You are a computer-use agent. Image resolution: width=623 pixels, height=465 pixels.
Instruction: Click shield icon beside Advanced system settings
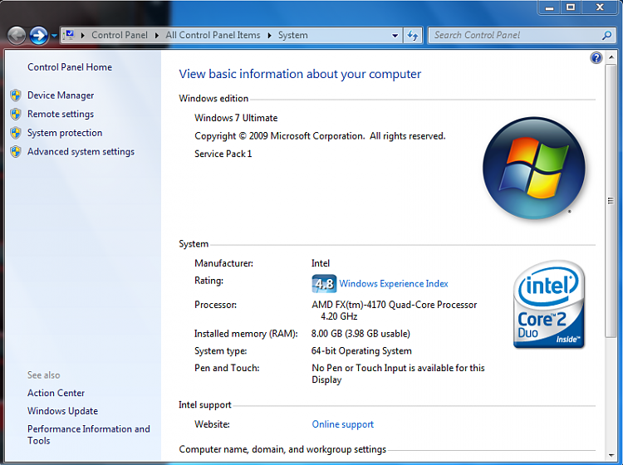tap(16, 152)
